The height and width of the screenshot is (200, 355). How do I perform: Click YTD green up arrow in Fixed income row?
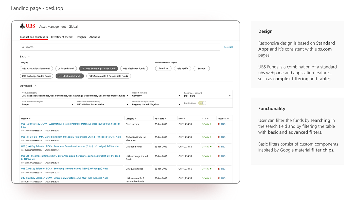211,124
